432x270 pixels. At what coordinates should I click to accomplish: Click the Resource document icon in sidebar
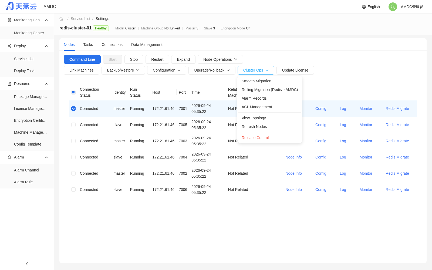pyautogui.click(x=9, y=84)
